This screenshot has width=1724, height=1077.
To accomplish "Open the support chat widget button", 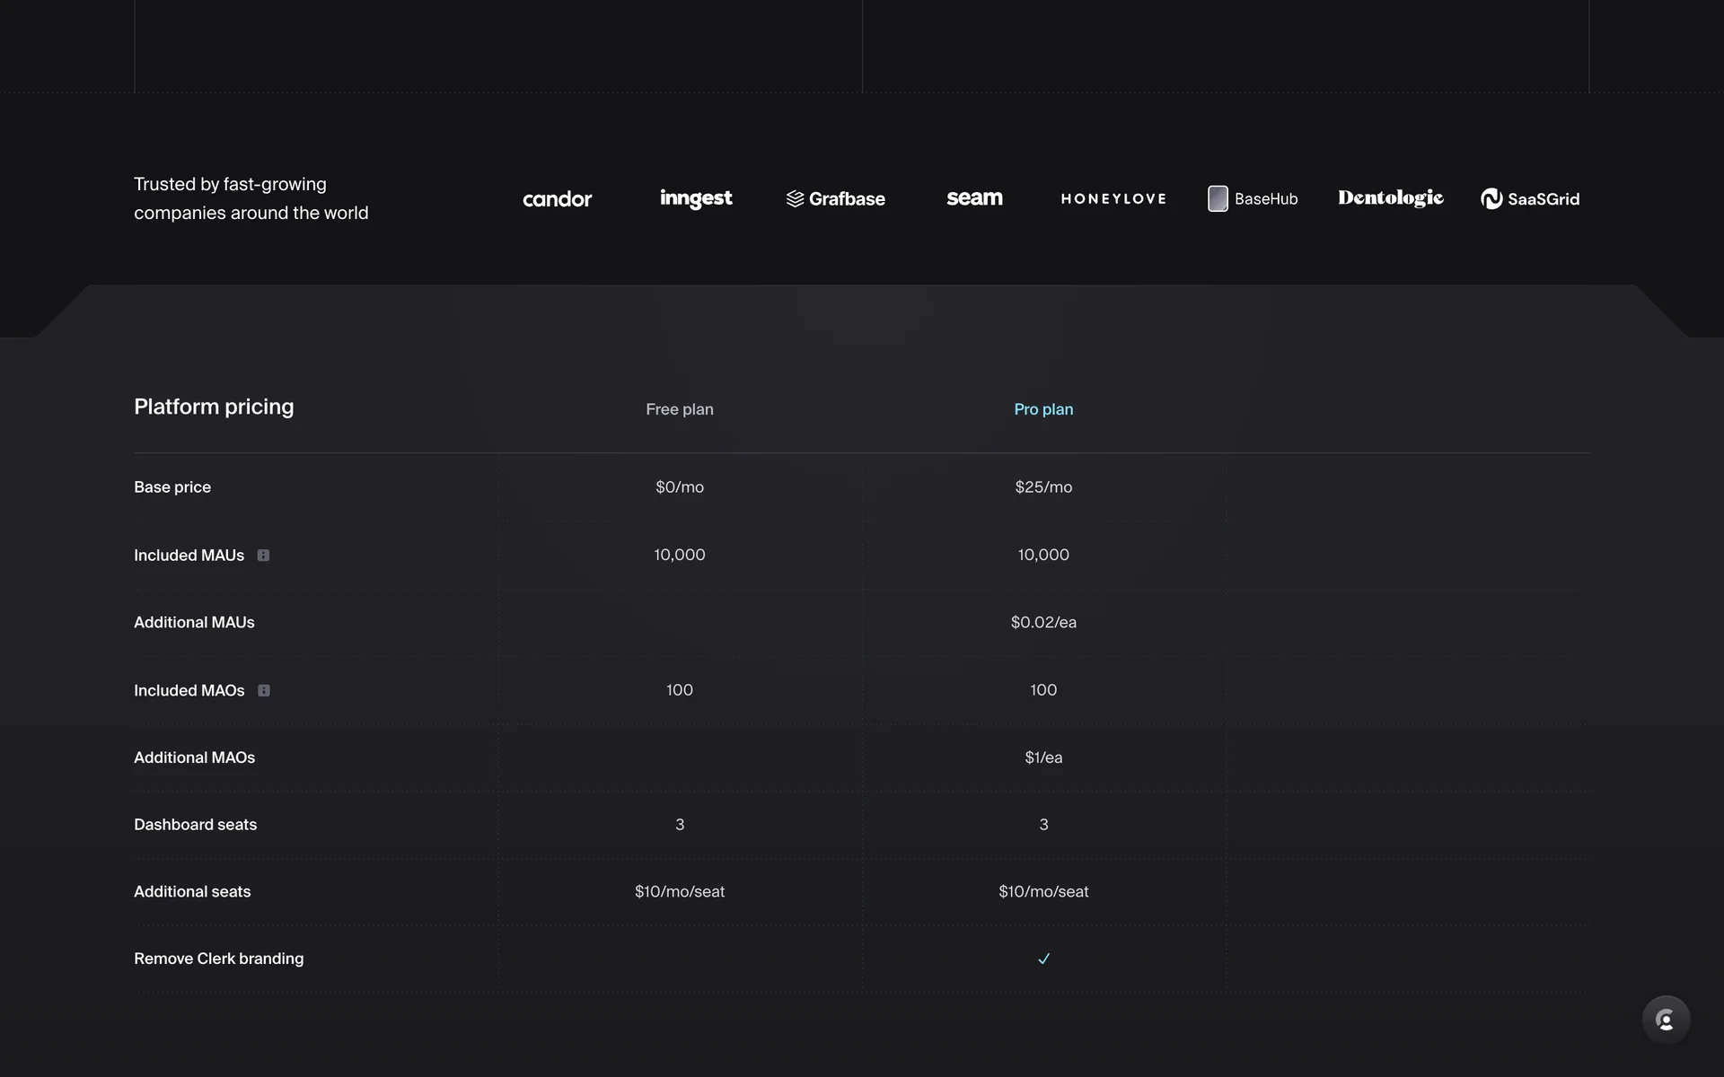I will (1666, 1020).
